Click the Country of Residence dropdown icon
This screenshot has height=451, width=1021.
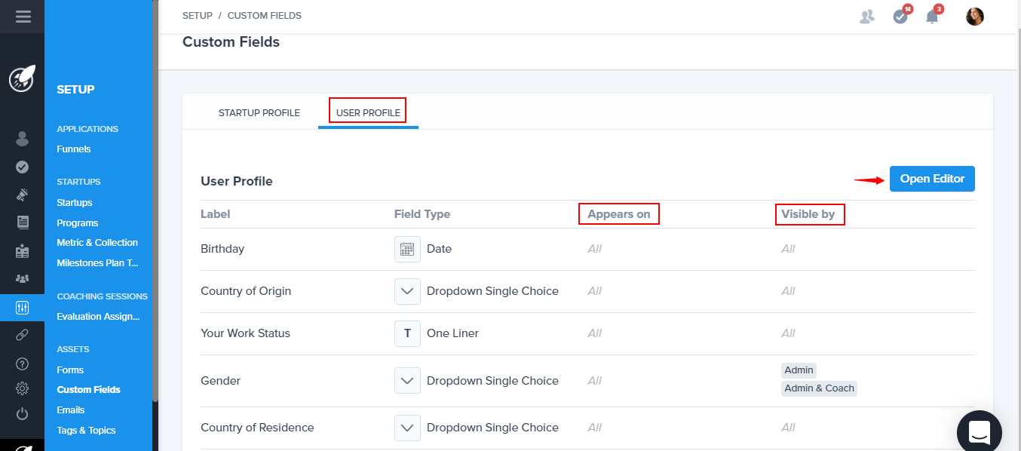[x=407, y=428]
